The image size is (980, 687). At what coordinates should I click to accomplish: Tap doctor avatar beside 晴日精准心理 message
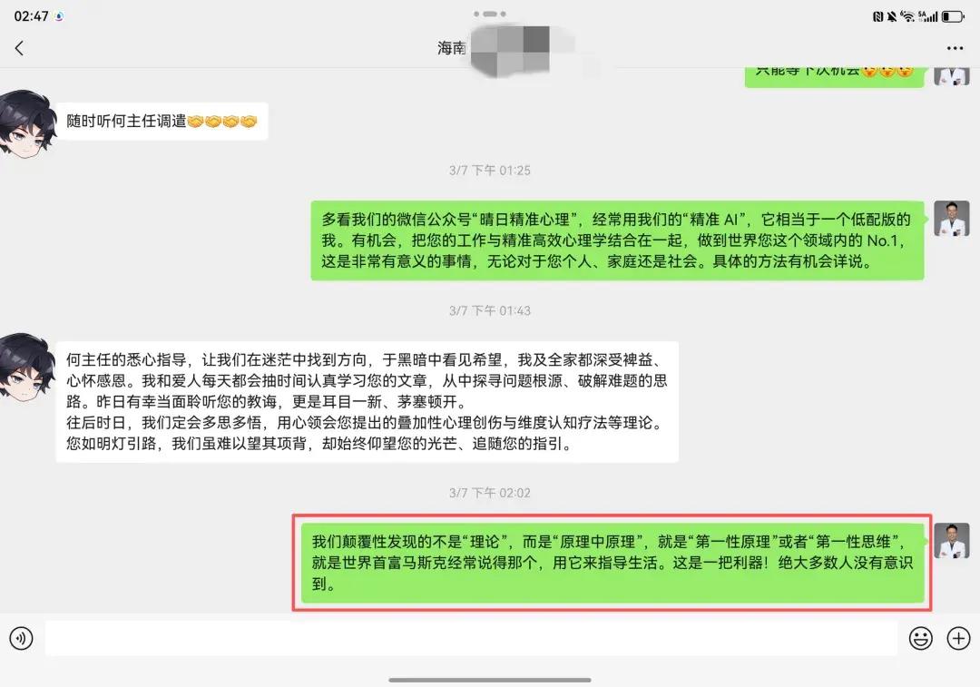[951, 218]
